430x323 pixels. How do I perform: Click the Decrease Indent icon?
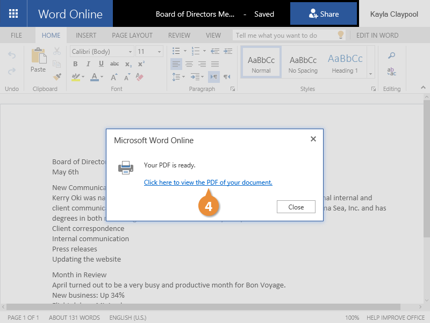[x=214, y=51]
